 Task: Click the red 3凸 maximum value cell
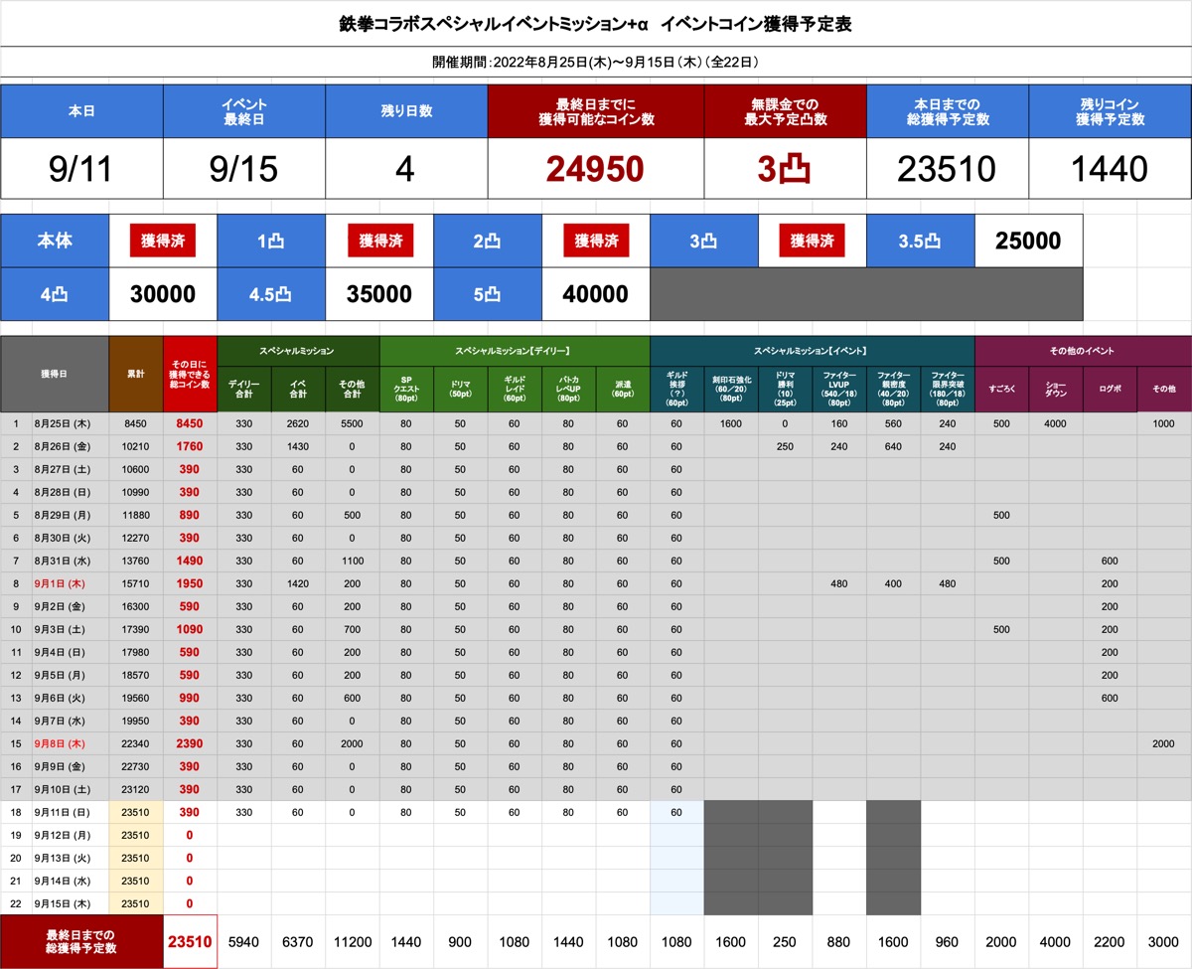pyautogui.click(x=785, y=168)
